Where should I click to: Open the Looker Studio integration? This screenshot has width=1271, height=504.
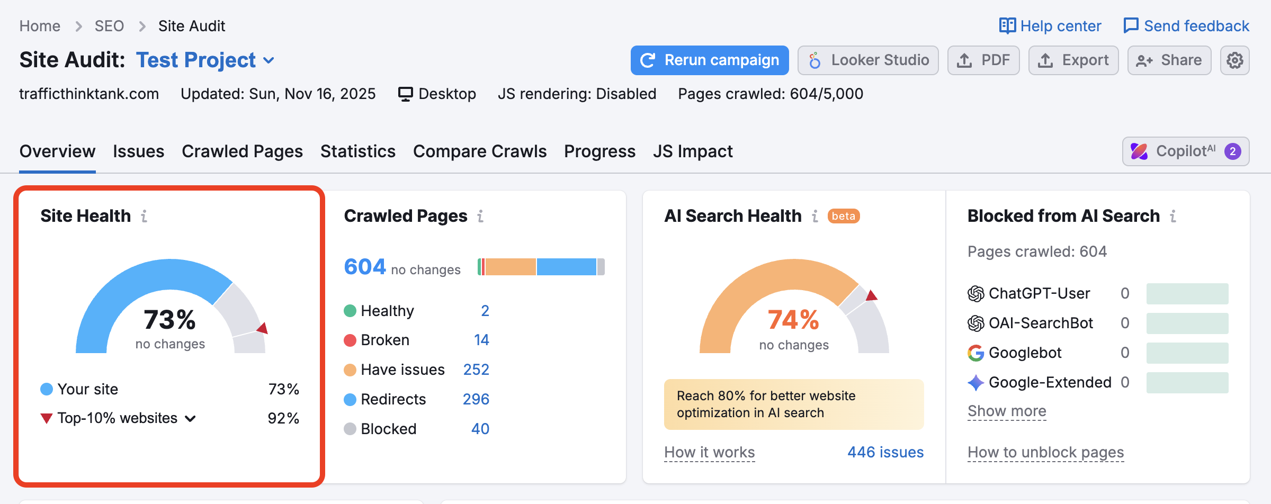[867, 60]
